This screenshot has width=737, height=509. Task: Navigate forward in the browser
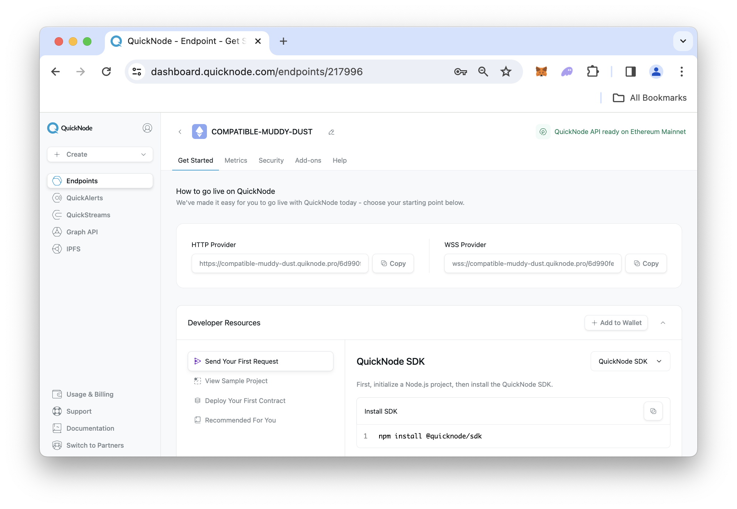pos(81,72)
